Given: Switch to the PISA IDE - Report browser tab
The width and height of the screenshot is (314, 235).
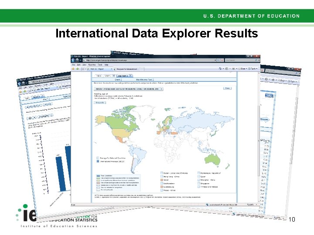Looking at the screenshot, I should tap(99, 69).
